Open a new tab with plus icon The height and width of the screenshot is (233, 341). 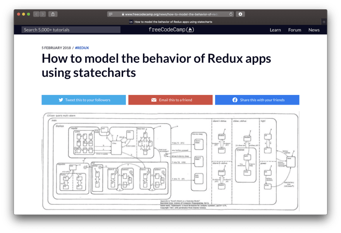[324, 22]
